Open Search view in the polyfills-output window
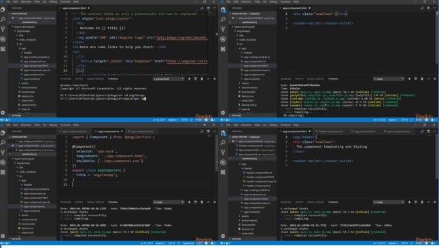 (223, 19)
